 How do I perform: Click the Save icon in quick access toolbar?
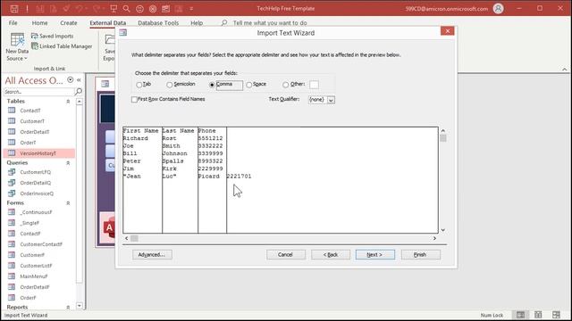[14, 8]
